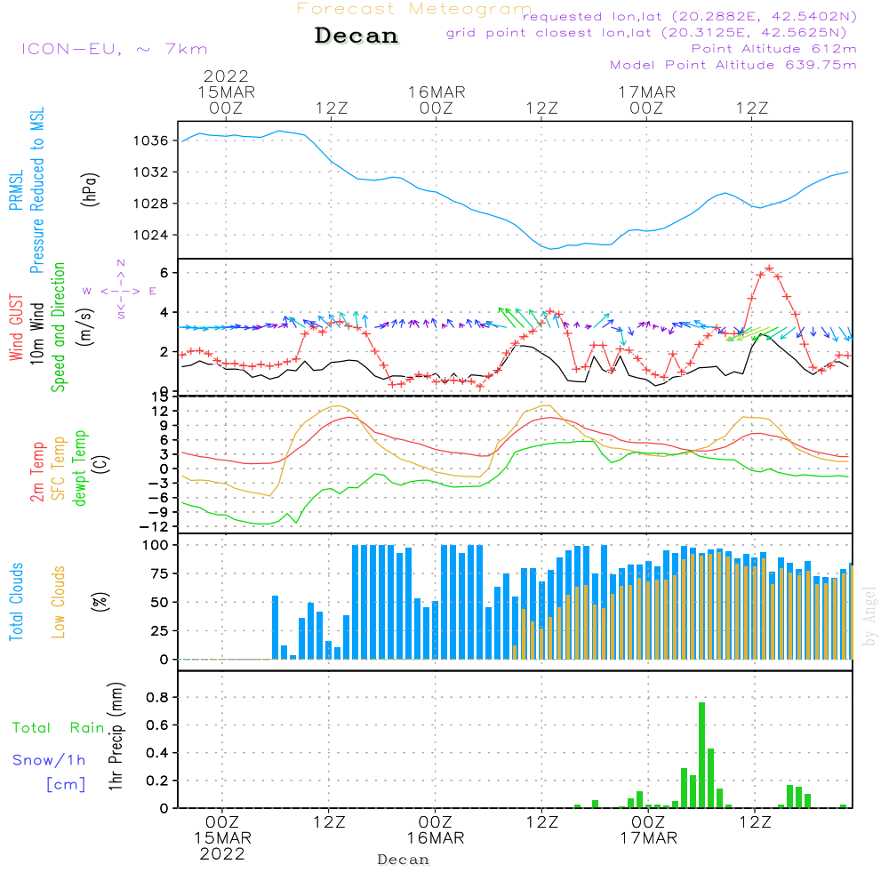Click the 'grid point closest lon,lat' line

pyautogui.click(x=645, y=33)
